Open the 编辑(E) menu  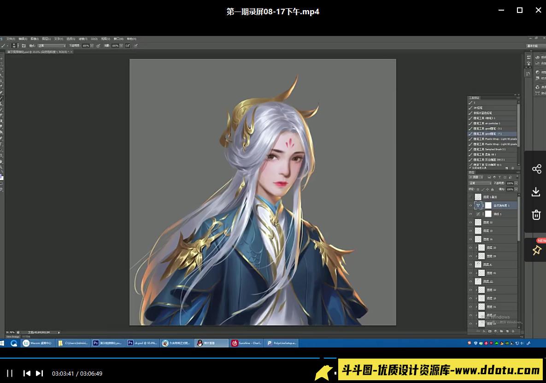[23, 39]
